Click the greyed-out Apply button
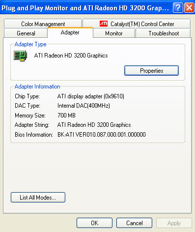 [x=174, y=223]
